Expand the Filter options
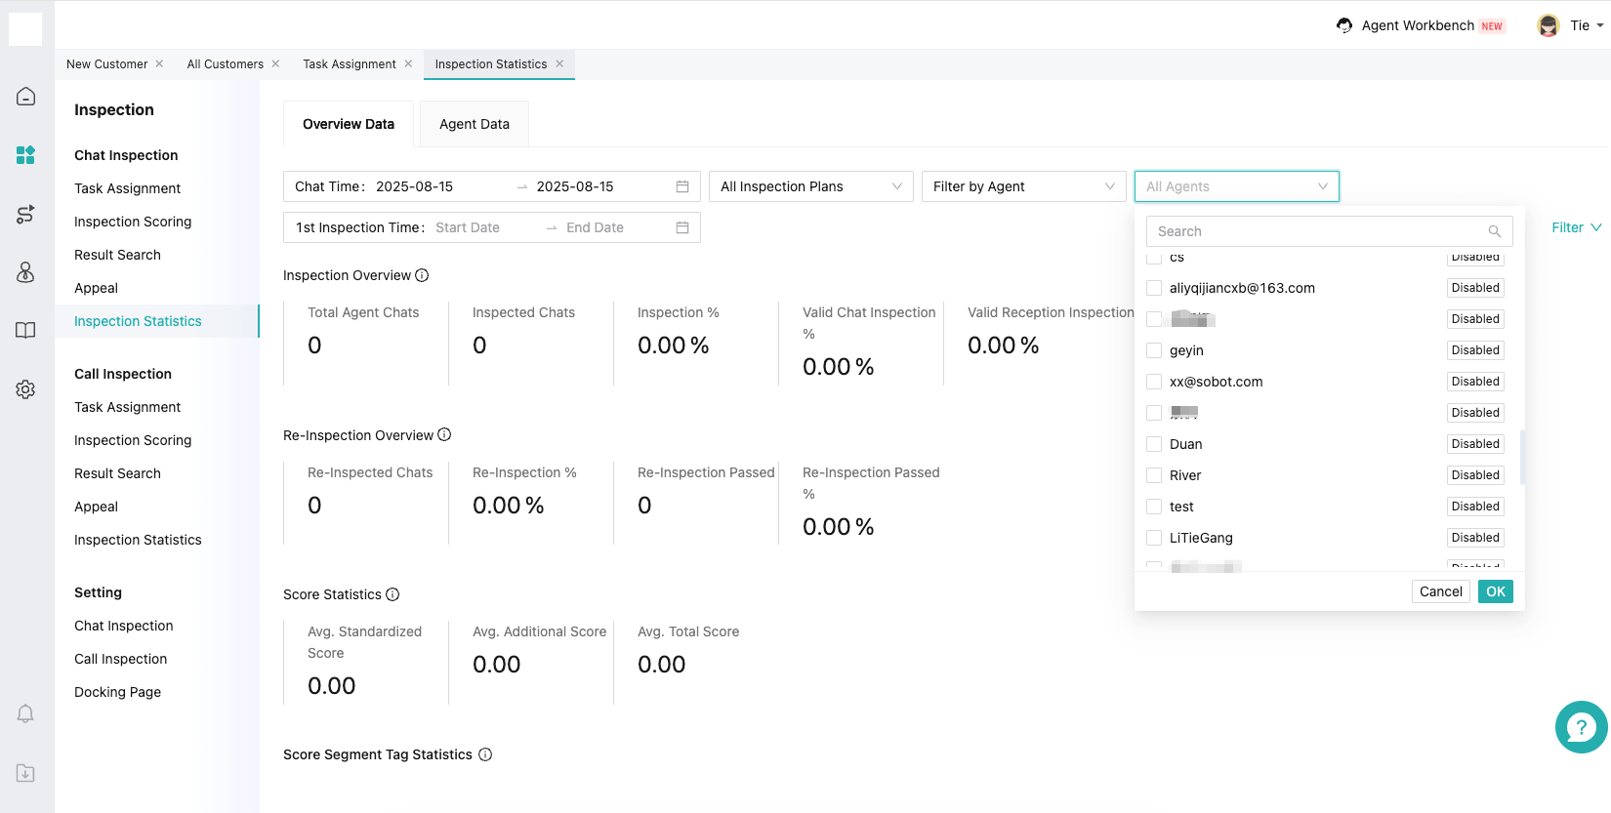The image size is (1611, 813). click(x=1576, y=227)
